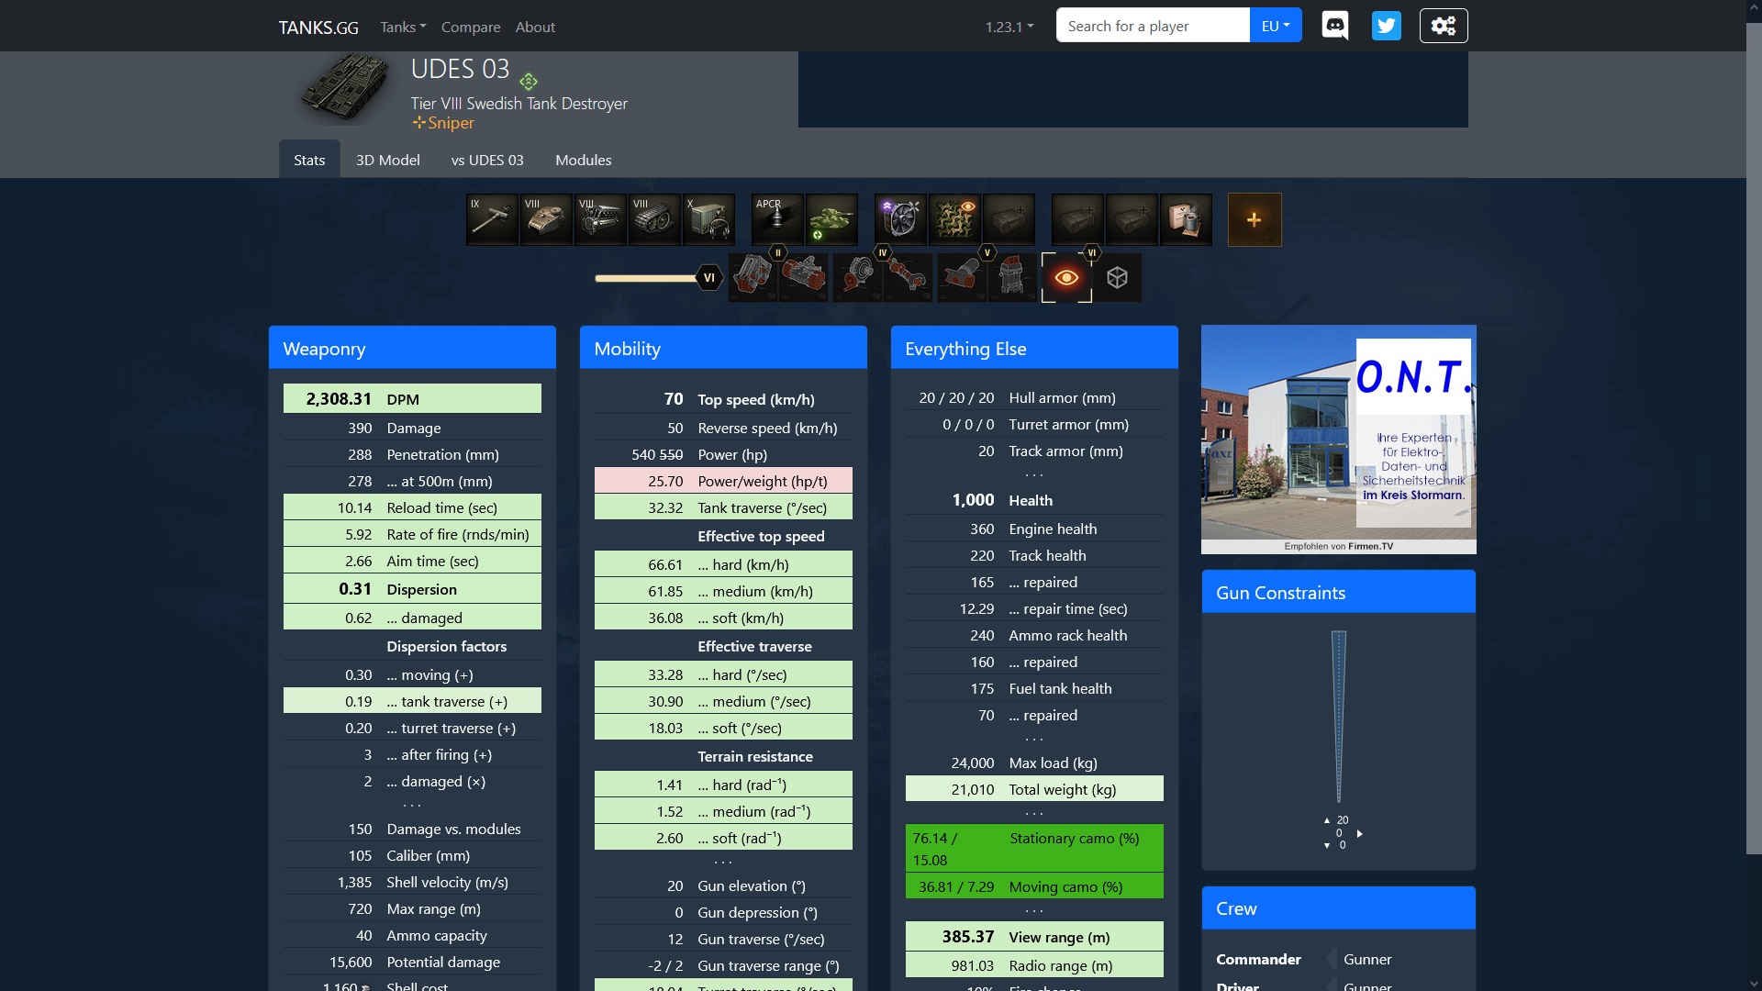The width and height of the screenshot is (1762, 991).
Task: Open the Twitter link icon
Action: tap(1386, 26)
